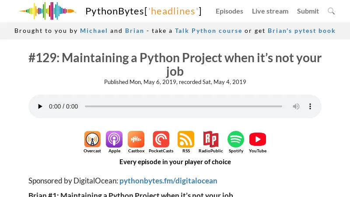The image size is (350, 197).
Task: Open the Submit page
Action: point(308,11)
